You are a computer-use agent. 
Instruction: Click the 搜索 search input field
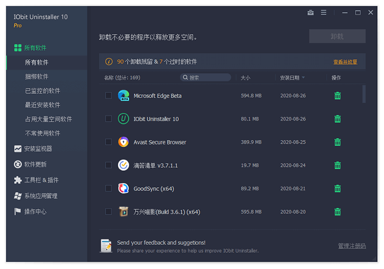click(x=205, y=78)
